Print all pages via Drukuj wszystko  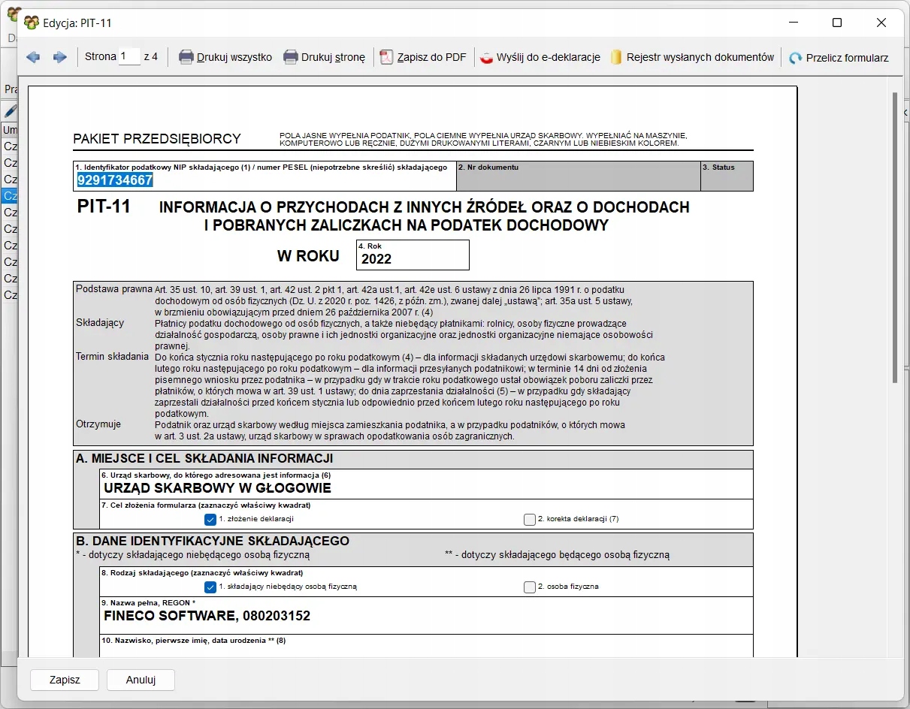click(x=225, y=57)
